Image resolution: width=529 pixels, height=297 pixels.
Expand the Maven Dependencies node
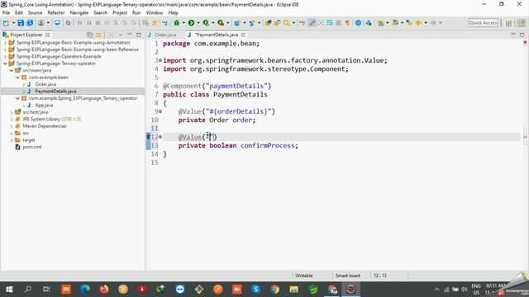[x=12, y=126]
